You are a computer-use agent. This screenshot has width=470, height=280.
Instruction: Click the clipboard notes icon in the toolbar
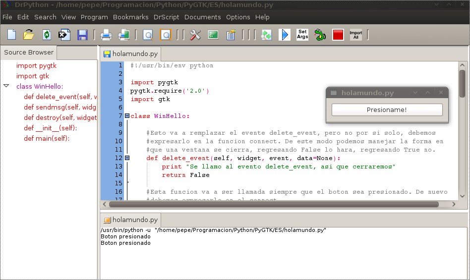tap(231, 35)
